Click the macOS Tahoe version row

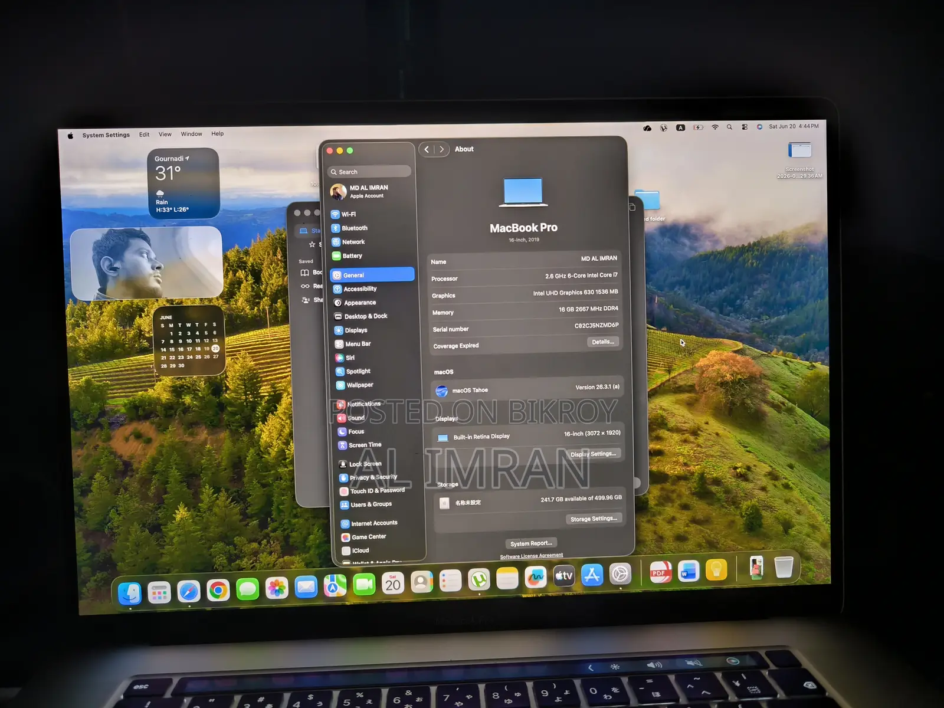pyautogui.click(x=527, y=389)
